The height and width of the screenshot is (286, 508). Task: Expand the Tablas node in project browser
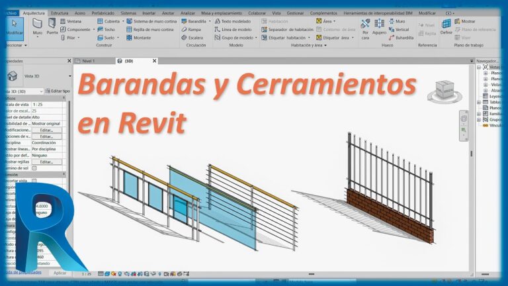click(x=479, y=102)
